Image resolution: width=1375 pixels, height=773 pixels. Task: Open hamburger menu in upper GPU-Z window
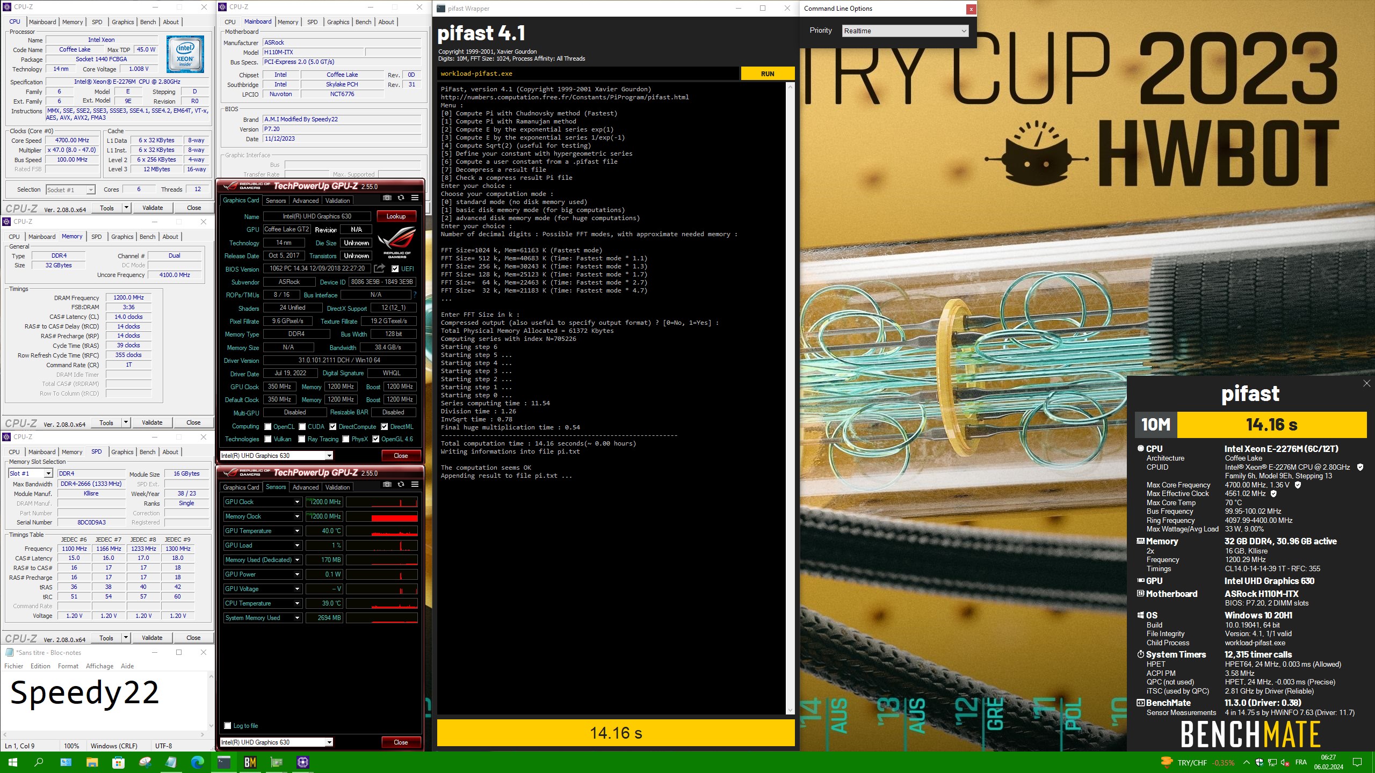[x=415, y=198]
